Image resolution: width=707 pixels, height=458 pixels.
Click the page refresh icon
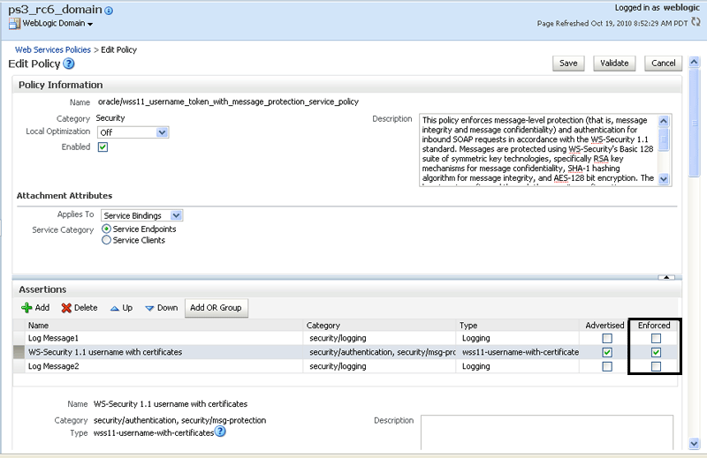696,22
